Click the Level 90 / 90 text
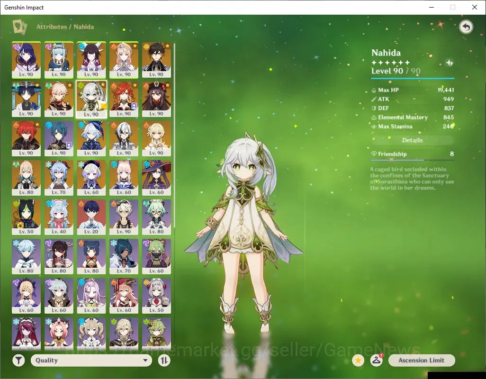 [396, 71]
